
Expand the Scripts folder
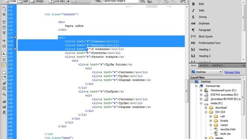tap(211, 121)
